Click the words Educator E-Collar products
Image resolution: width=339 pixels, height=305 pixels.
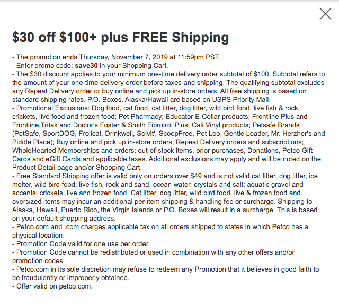click(208, 117)
